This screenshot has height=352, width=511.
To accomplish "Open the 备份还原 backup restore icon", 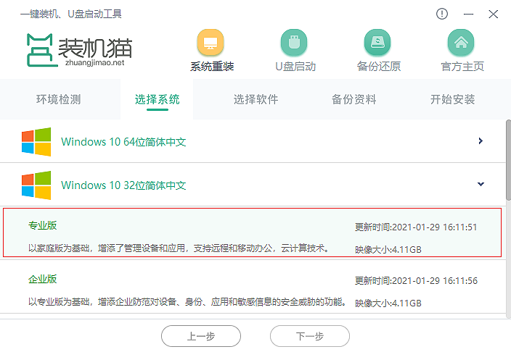I will 378,43.
